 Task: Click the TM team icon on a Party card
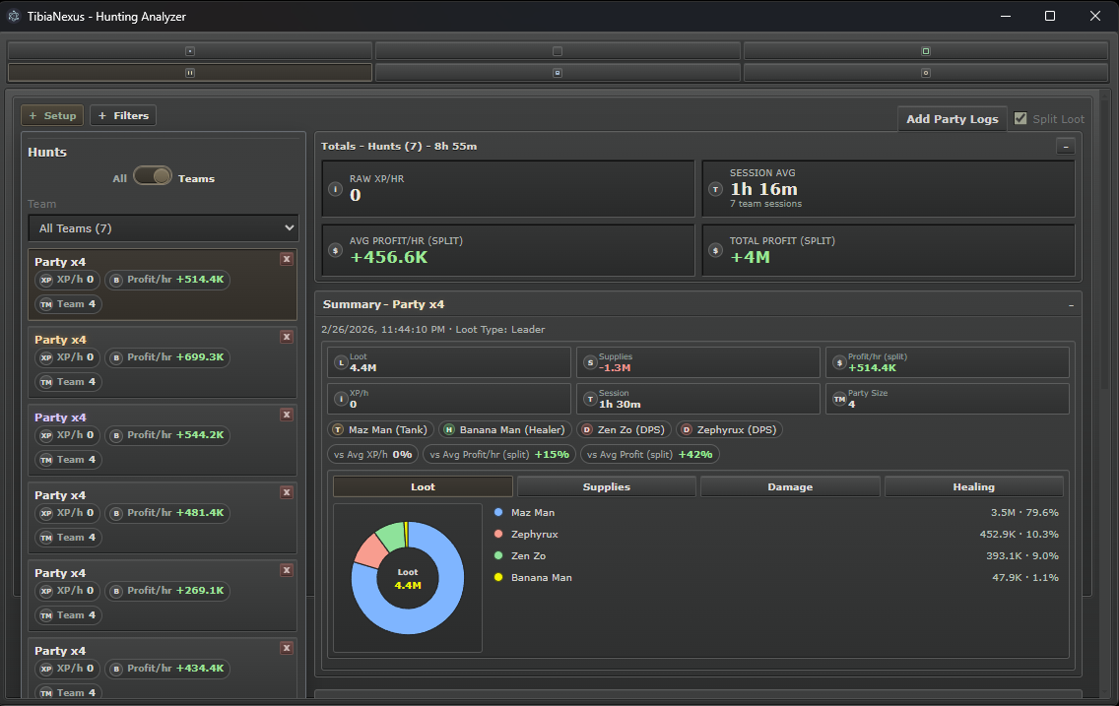pos(47,303)
